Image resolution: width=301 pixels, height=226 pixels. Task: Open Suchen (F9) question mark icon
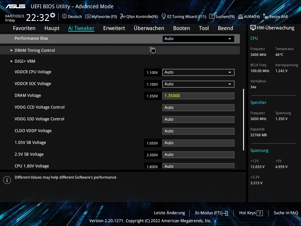[x=212, y=16]
